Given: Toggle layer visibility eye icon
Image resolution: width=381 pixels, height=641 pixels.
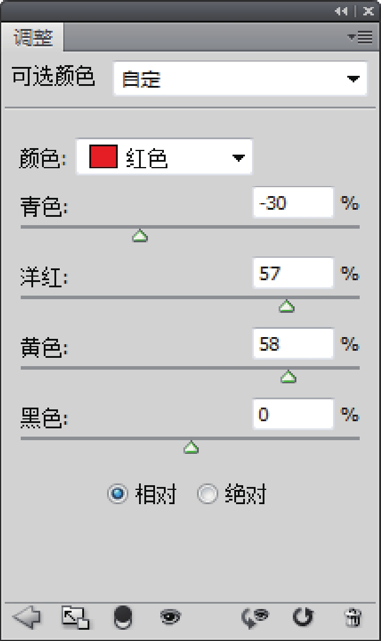Looking at the screenshot, I should [170, 618].
